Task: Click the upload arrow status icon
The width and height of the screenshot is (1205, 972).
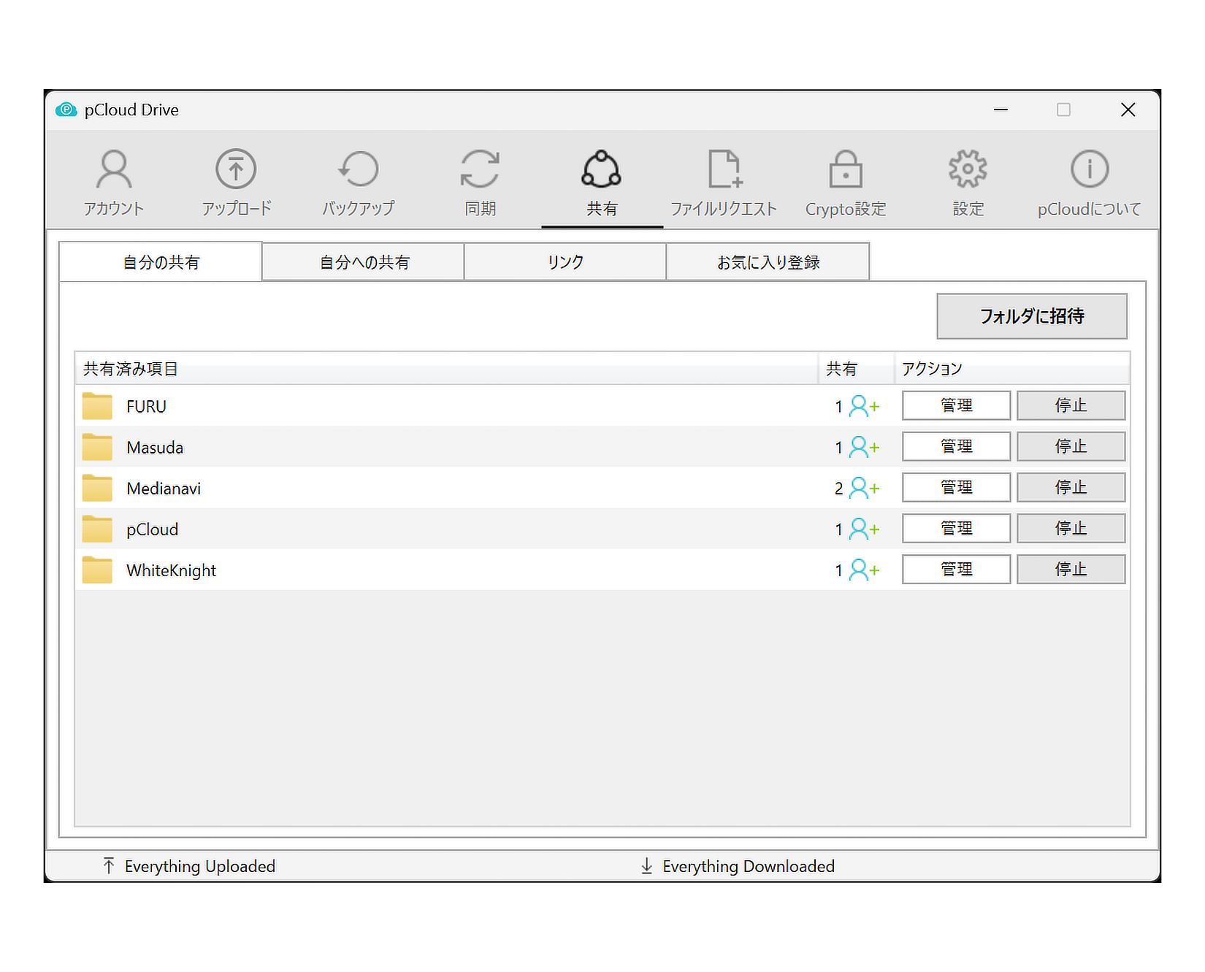Action: (x=109, y=865)
